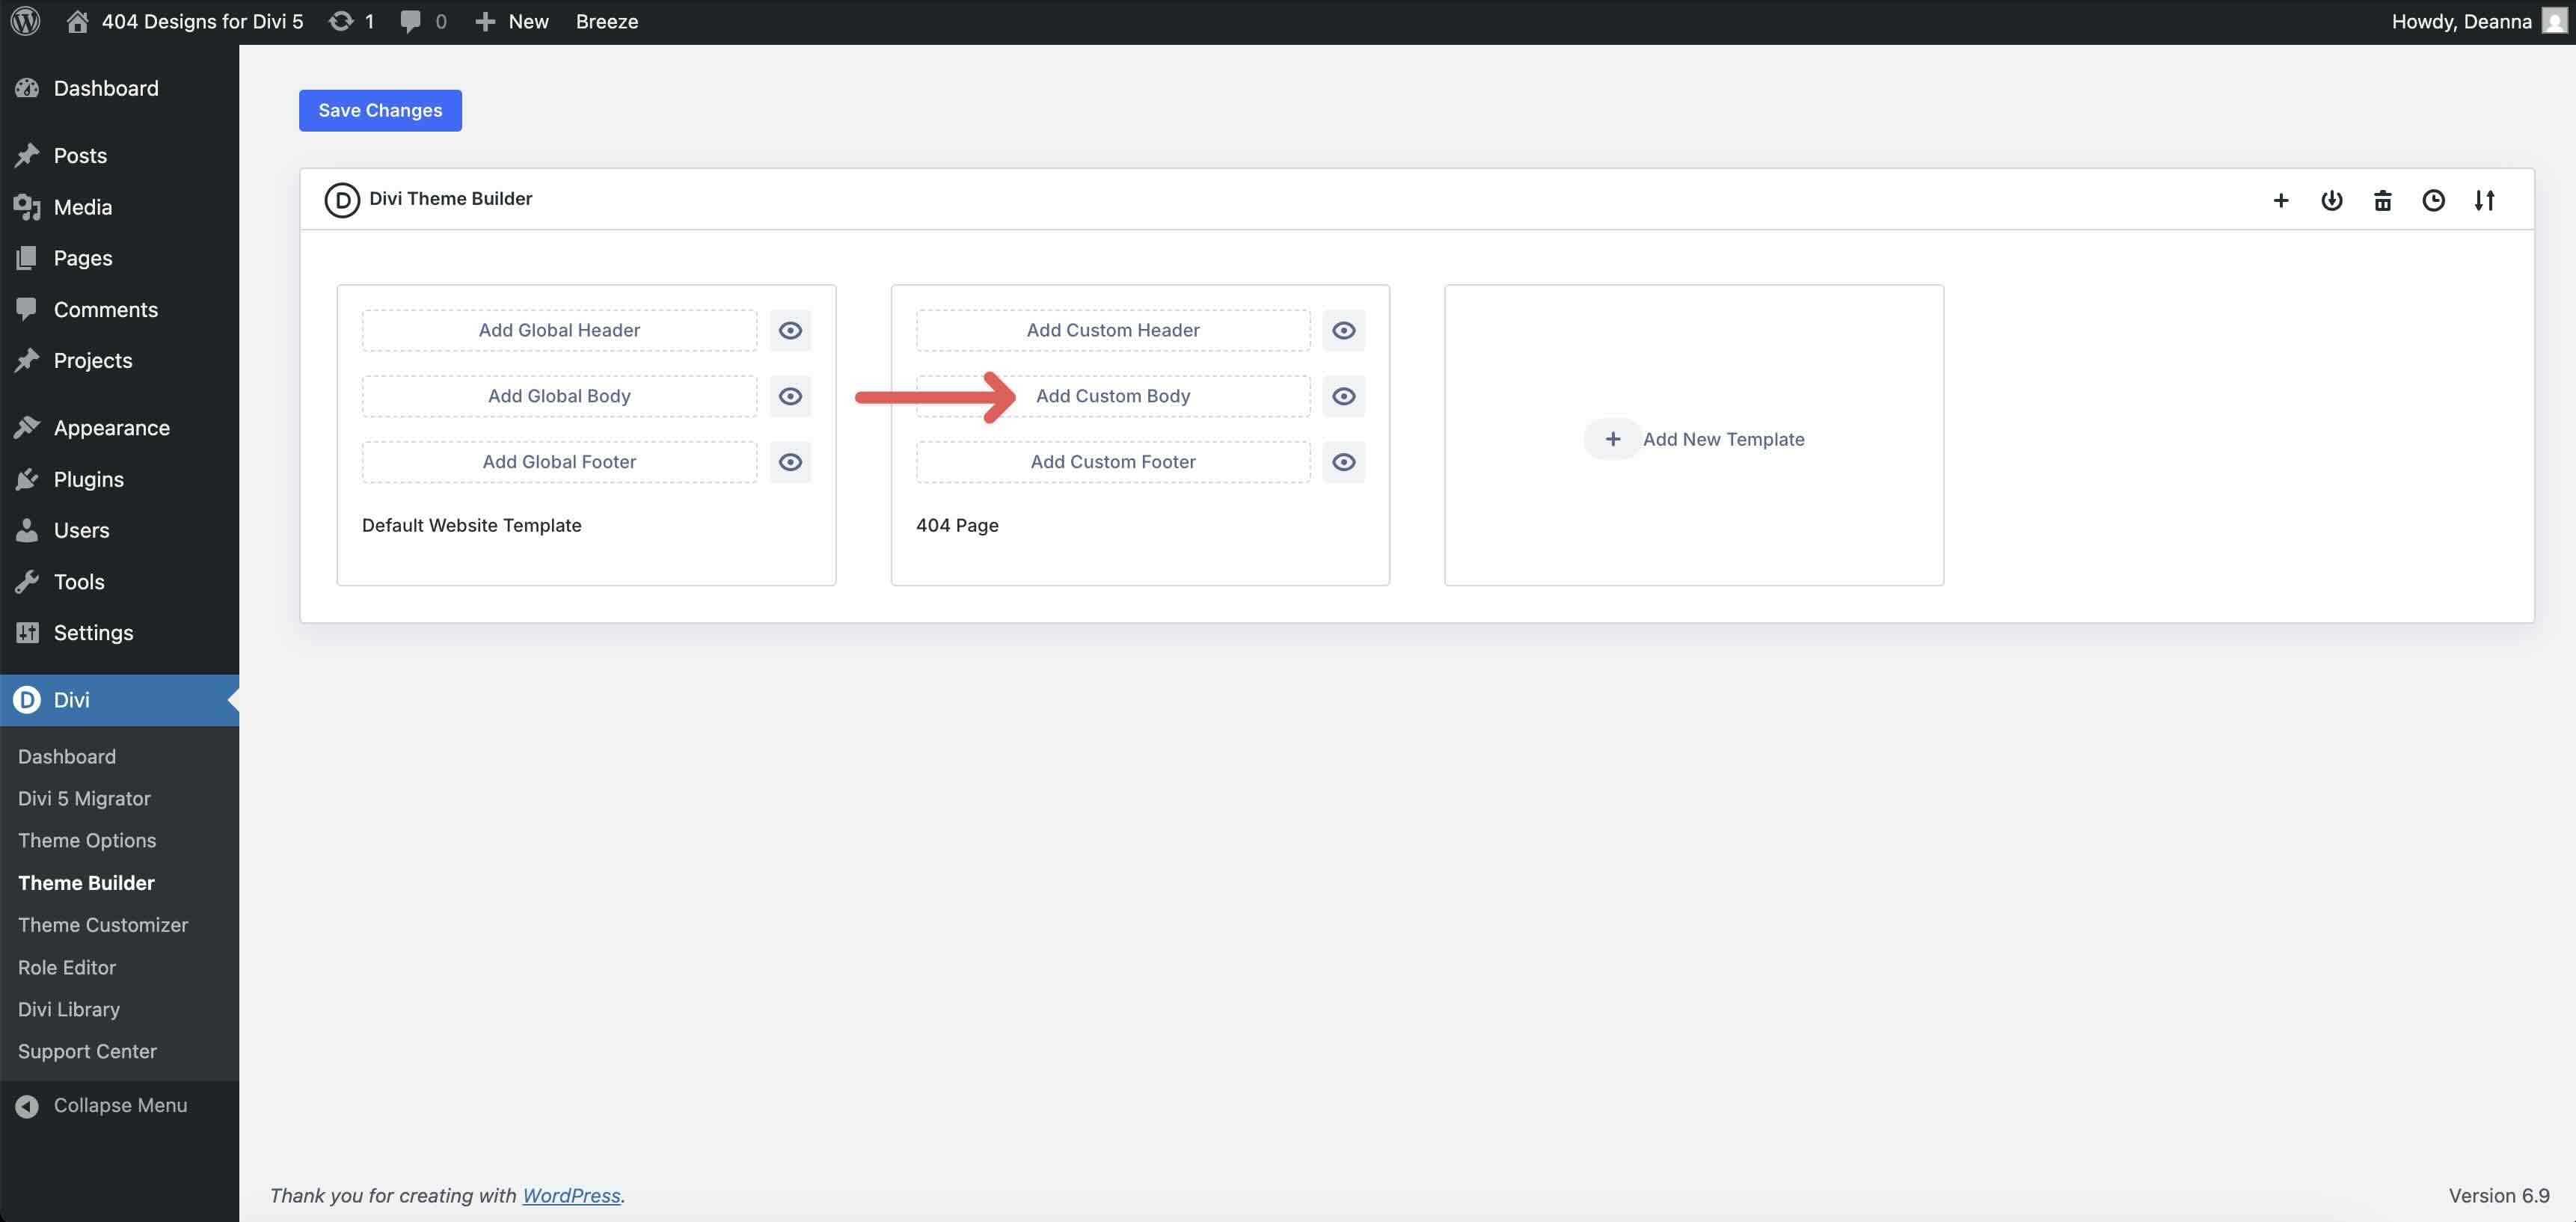The height and width of the screenshot is (1222, 2576).
Task: Toggle visibility of Custom Body
Action: 1343,396
